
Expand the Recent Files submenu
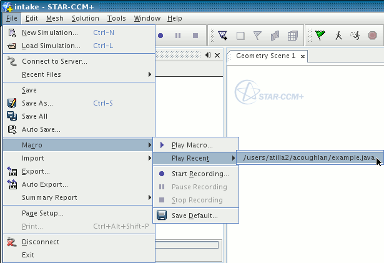pos(79,74)
